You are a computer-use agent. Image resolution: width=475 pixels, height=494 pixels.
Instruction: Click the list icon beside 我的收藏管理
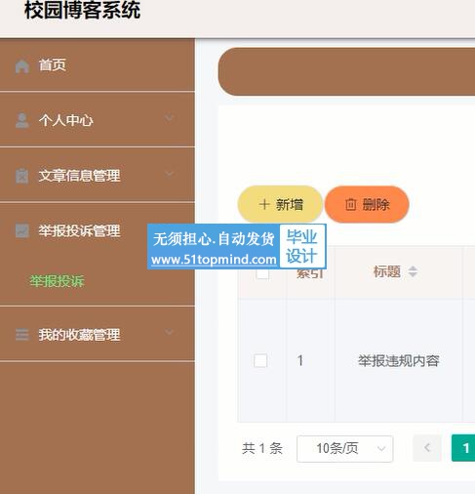[22, 335]
